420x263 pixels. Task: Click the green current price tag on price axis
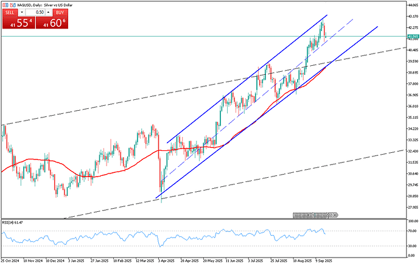tap(413, 36)
